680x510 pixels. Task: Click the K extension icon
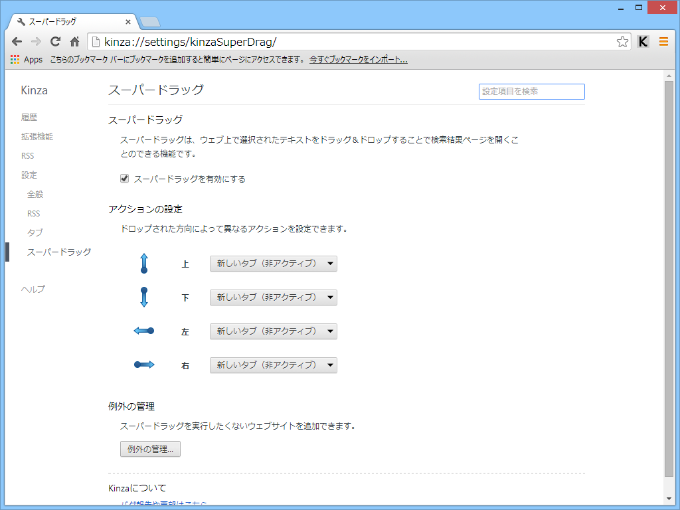(643, 41)
